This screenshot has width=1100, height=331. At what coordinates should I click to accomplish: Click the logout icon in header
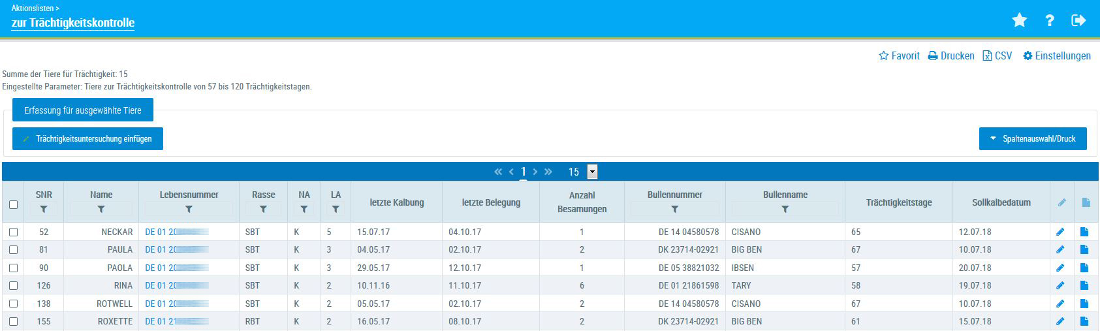click(x=1078, y=21)
